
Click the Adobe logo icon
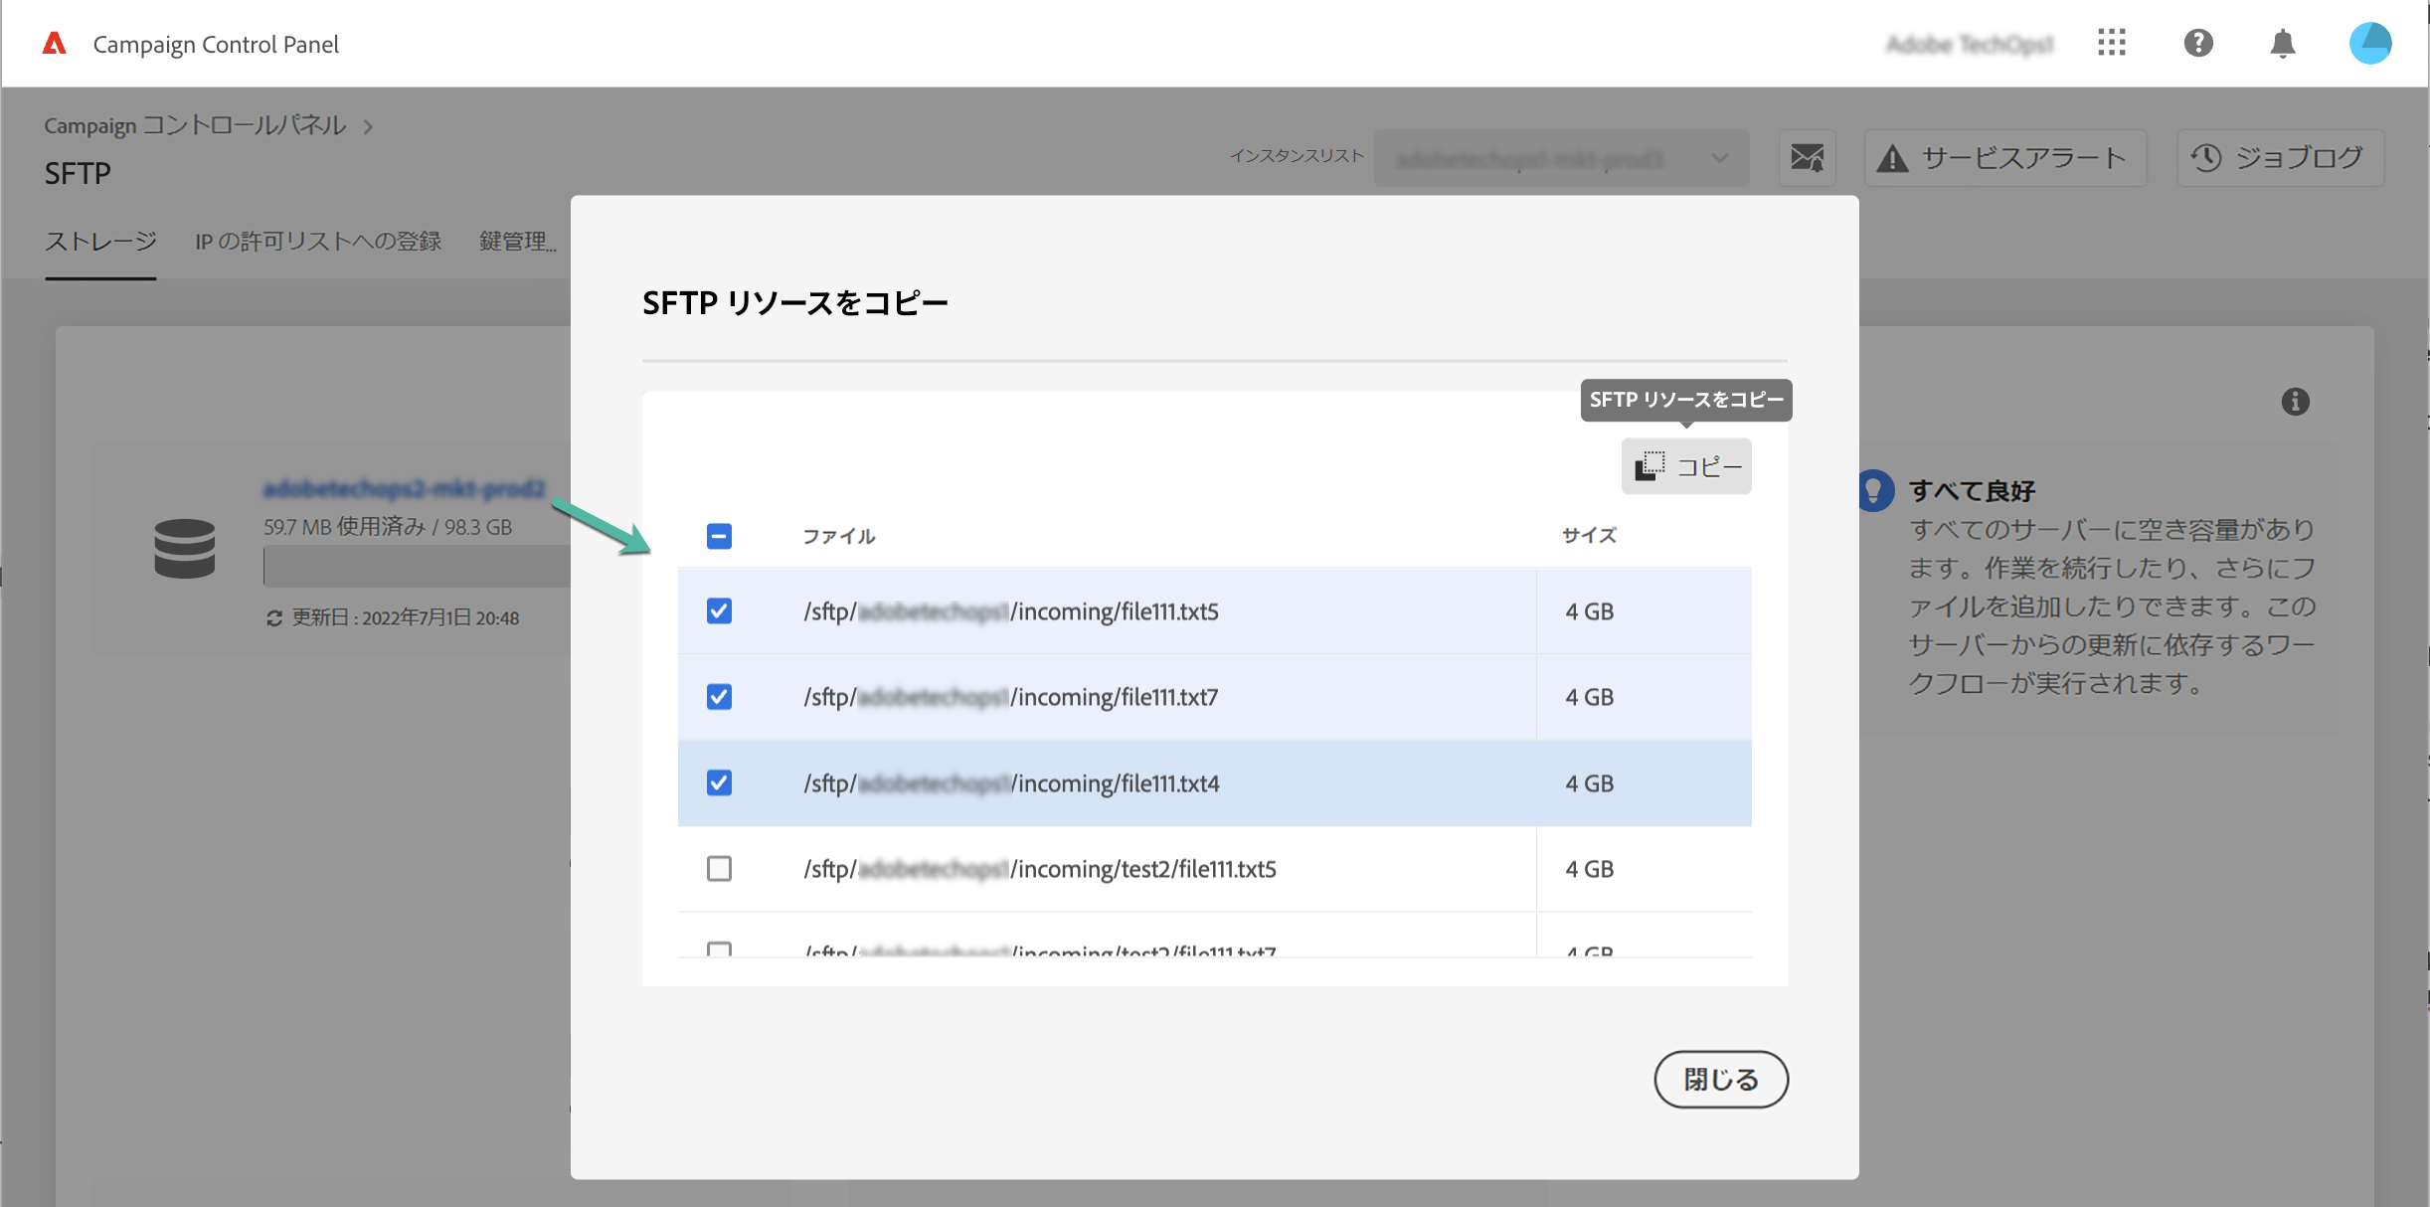pyautogui.click(x=55, y=44)
